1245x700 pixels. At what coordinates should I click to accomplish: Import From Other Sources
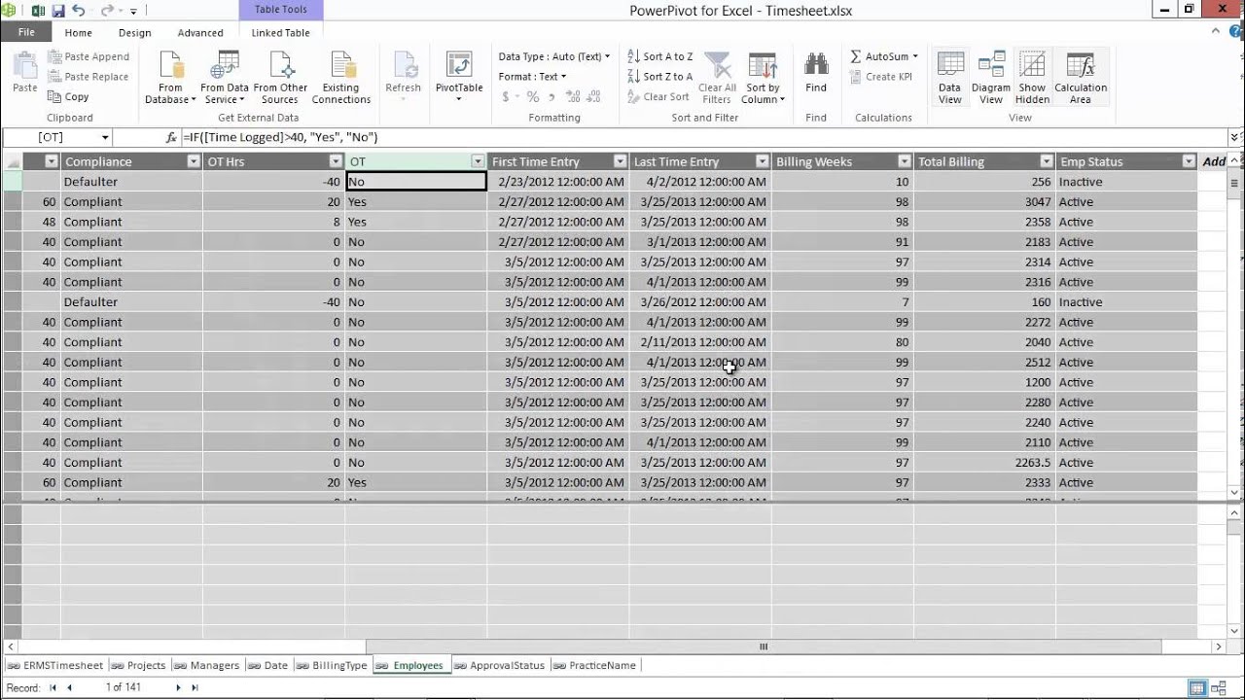(280, 78)
